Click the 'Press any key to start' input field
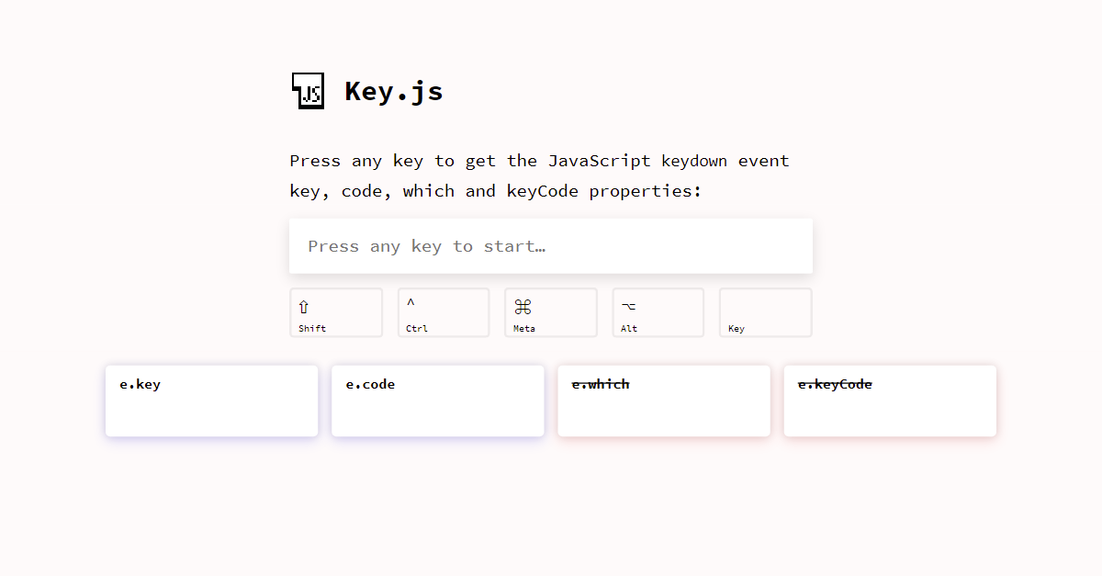 pos(551,245)
